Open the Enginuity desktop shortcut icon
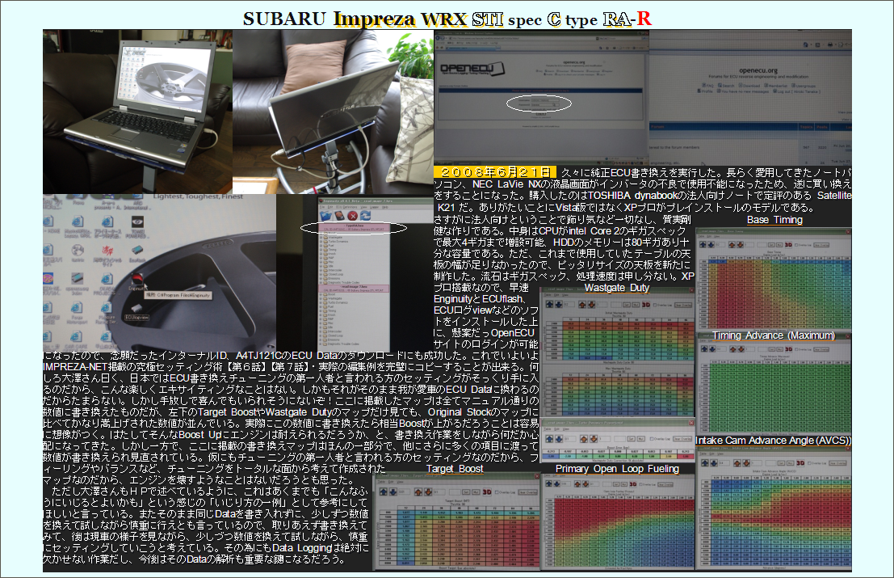The height and width of the screenshot is (578, 894). [x=136, y=280]
